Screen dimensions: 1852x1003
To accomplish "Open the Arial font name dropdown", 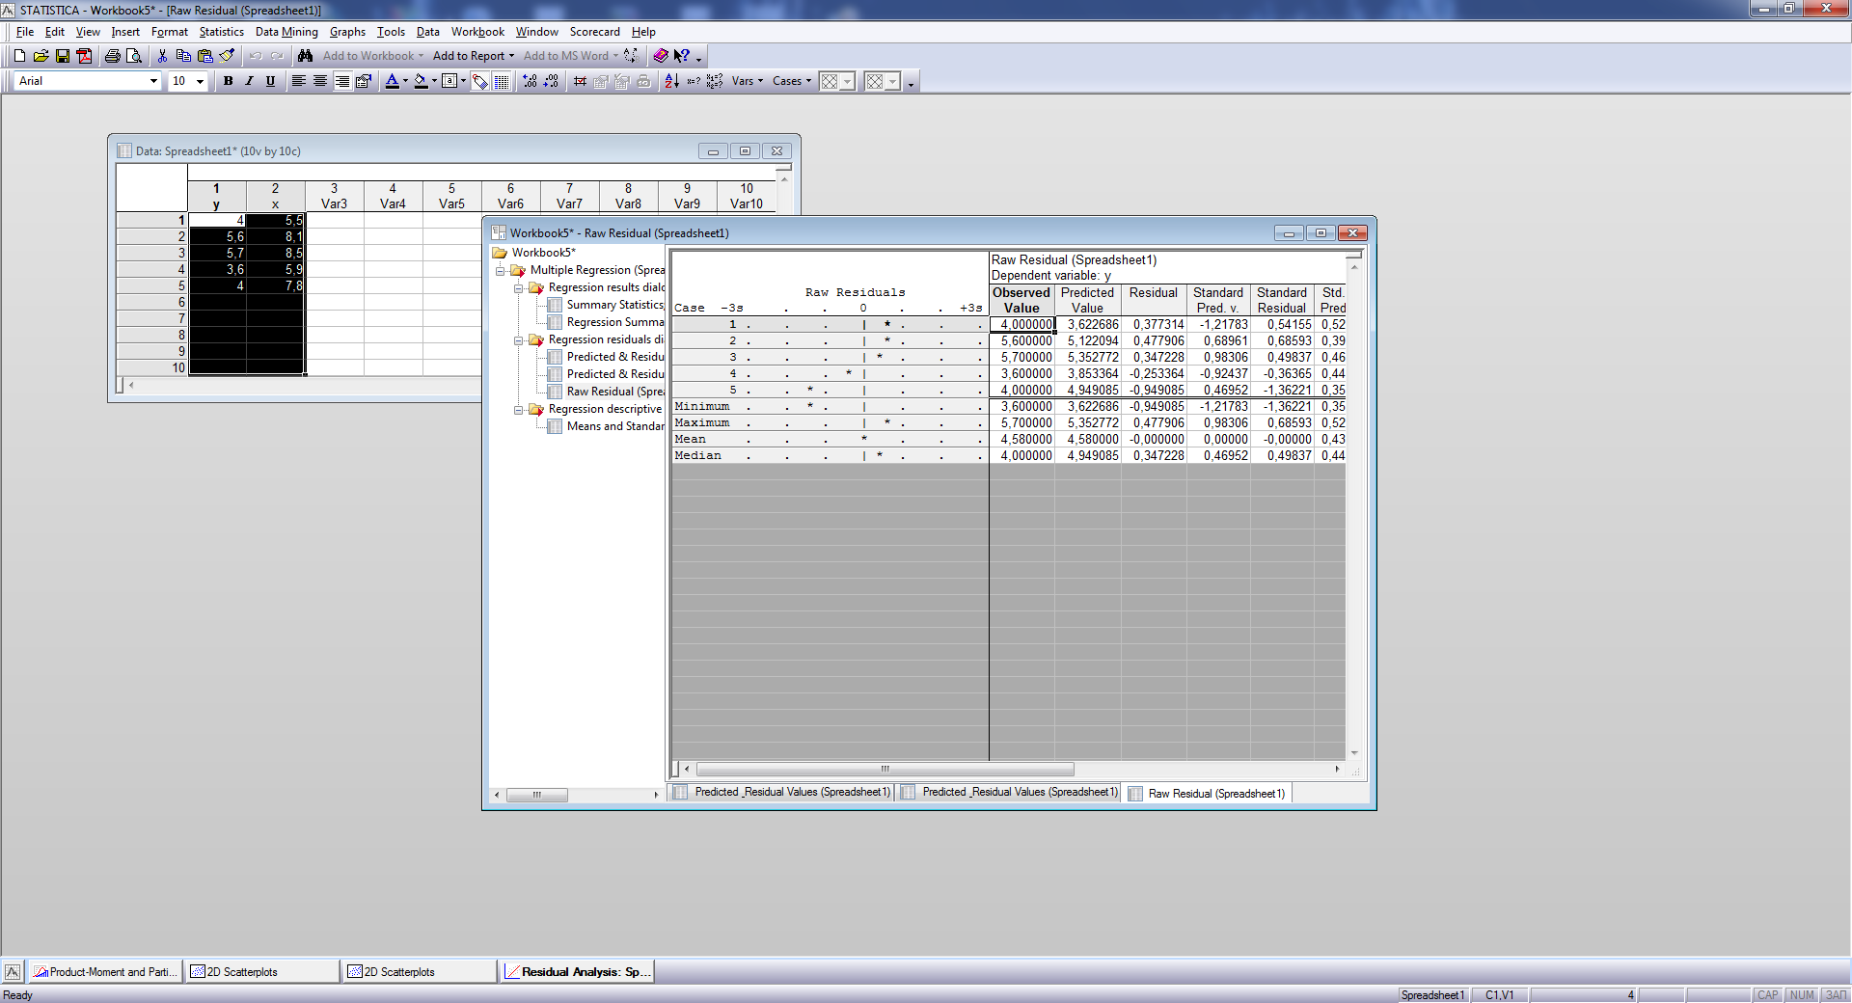I will pyautogui.click(x=153, y=81).
